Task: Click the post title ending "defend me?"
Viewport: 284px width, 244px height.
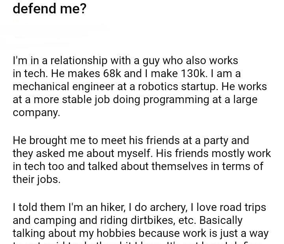Action: tap(49, 9)
